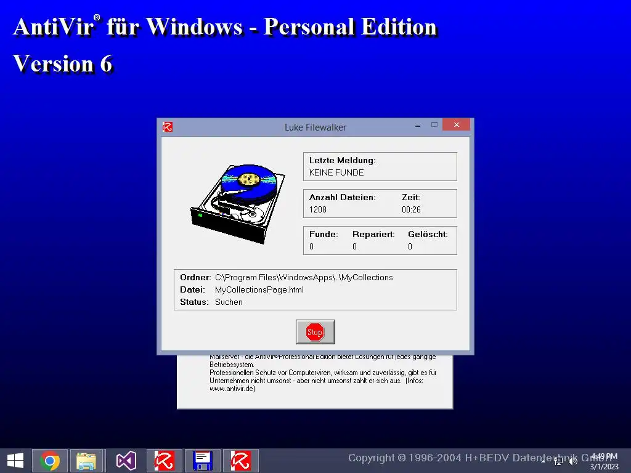Open the floppy disk app in taskbar
The width and height of the screenshot is (631, 473).
point(202,461)
